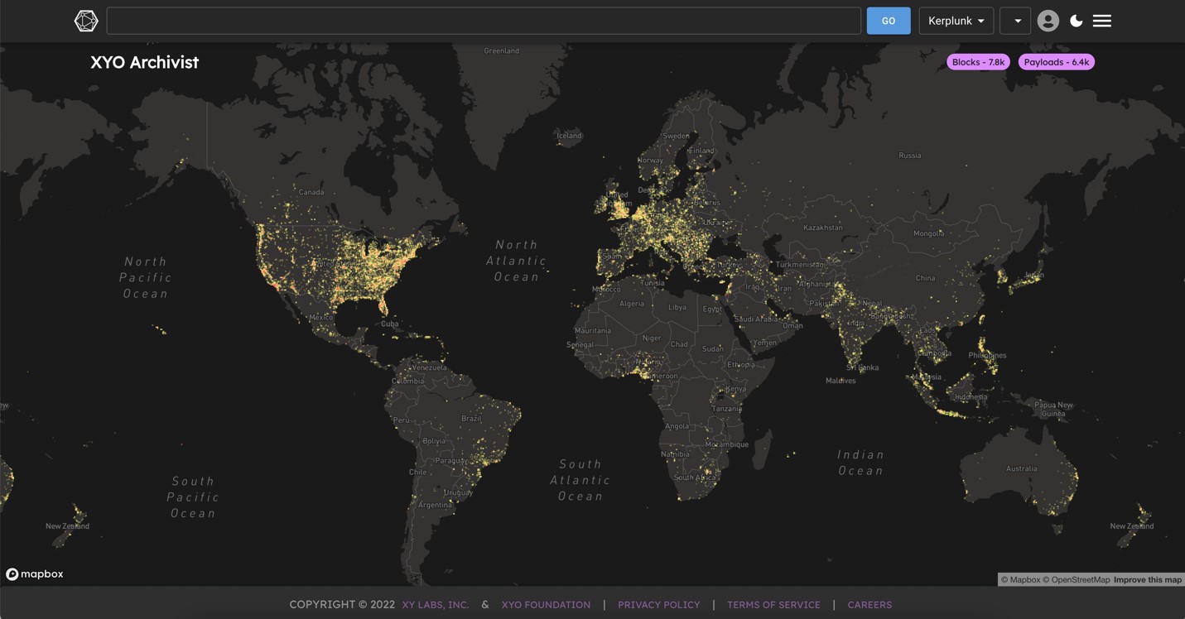Open the empty dropdown next to Kerplunk
1185x619 pixels.
tap(1015, 21)
